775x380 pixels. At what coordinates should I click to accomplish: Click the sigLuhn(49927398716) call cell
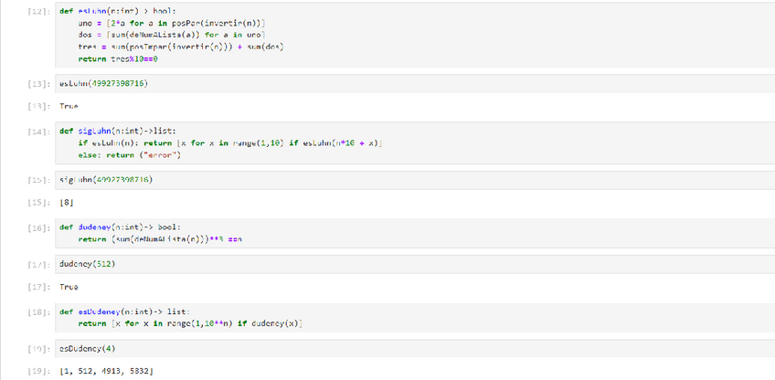point(366,179)
